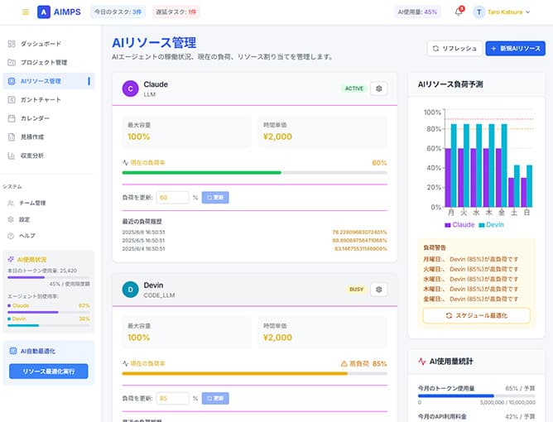
Task: Click the 遅延タスク: 1件 badge
Action: 176,12
